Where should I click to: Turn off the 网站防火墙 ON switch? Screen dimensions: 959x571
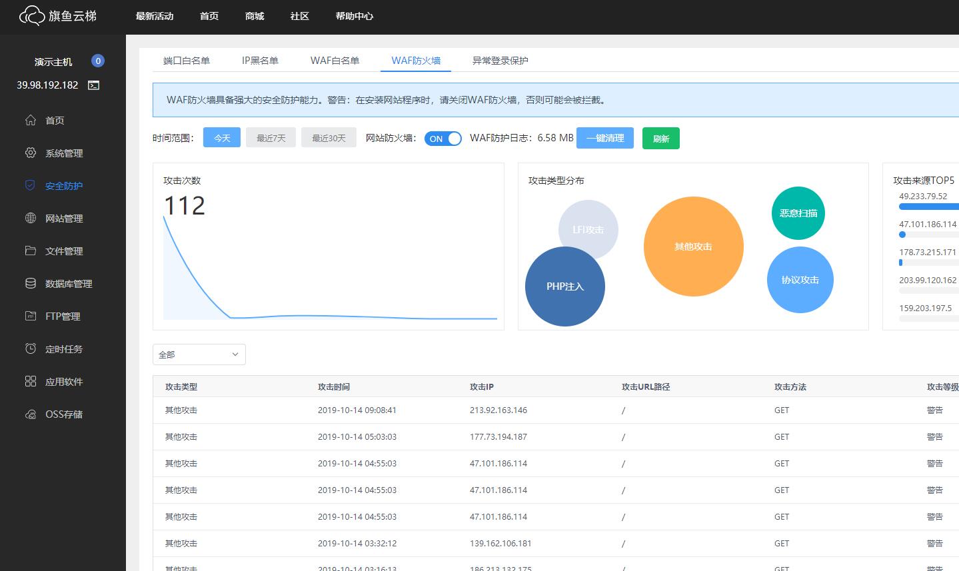coord(443,139)
